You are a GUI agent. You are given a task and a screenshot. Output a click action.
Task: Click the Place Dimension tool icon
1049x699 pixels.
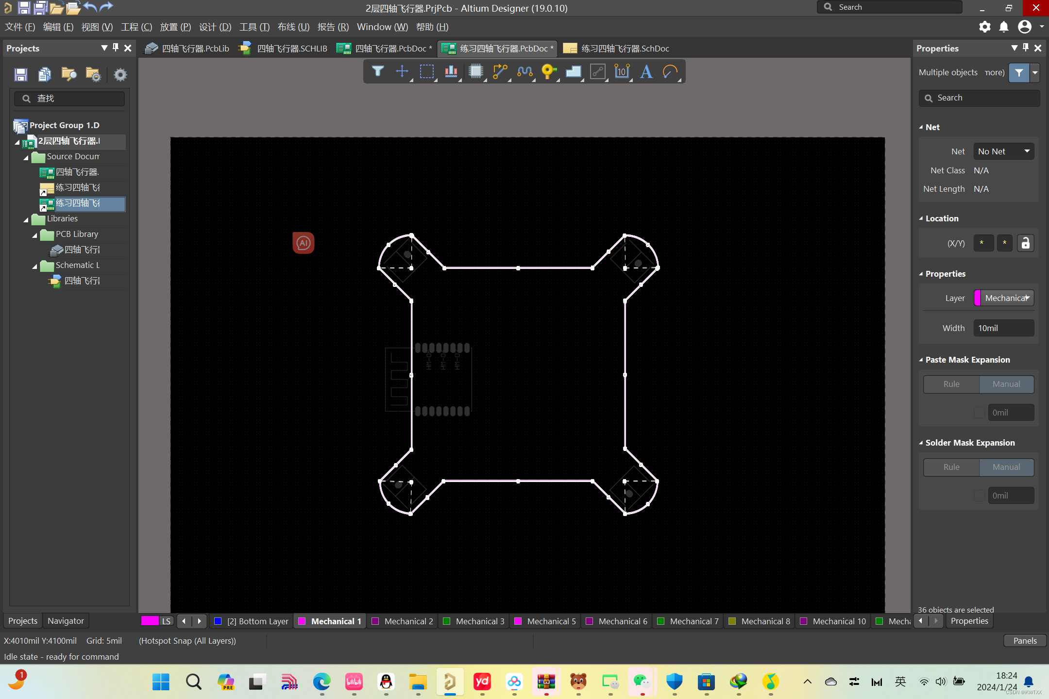pos(622,72)
